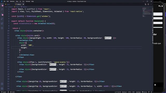The image size is (166, 93).
Task: Open the Selection menu
Action: pos(12,1)
